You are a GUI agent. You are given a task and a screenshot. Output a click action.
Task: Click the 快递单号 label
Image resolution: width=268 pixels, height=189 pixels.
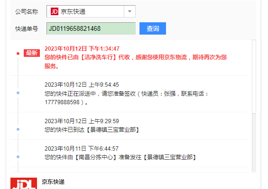tap(27, 29)
